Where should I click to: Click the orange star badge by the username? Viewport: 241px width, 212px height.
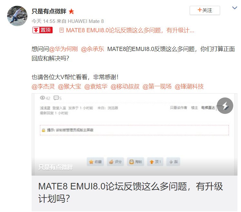tap(71, 11)
